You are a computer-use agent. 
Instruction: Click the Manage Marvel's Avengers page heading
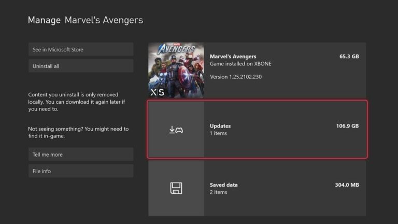pyautogui.click(x=86, y=20)
